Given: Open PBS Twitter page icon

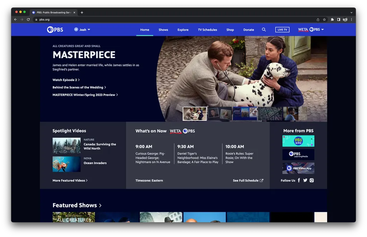Looking at the screenshot, I should [305, 180].
